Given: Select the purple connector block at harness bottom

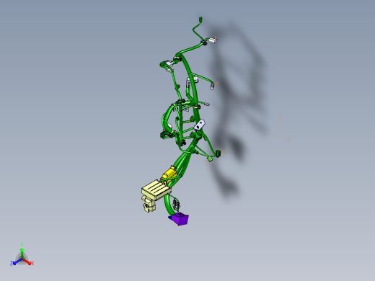Looking at the screenshot, I should pyautogui.click(x=180, y=219).
